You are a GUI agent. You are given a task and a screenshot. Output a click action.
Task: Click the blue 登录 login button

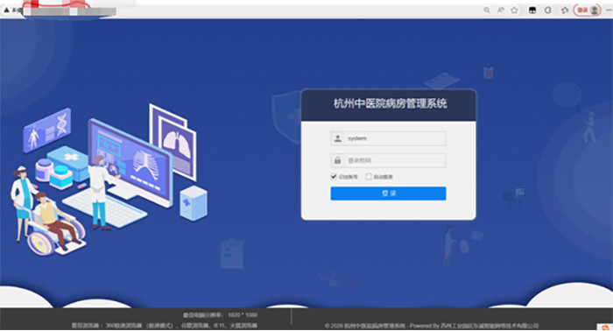coord(388,194)
